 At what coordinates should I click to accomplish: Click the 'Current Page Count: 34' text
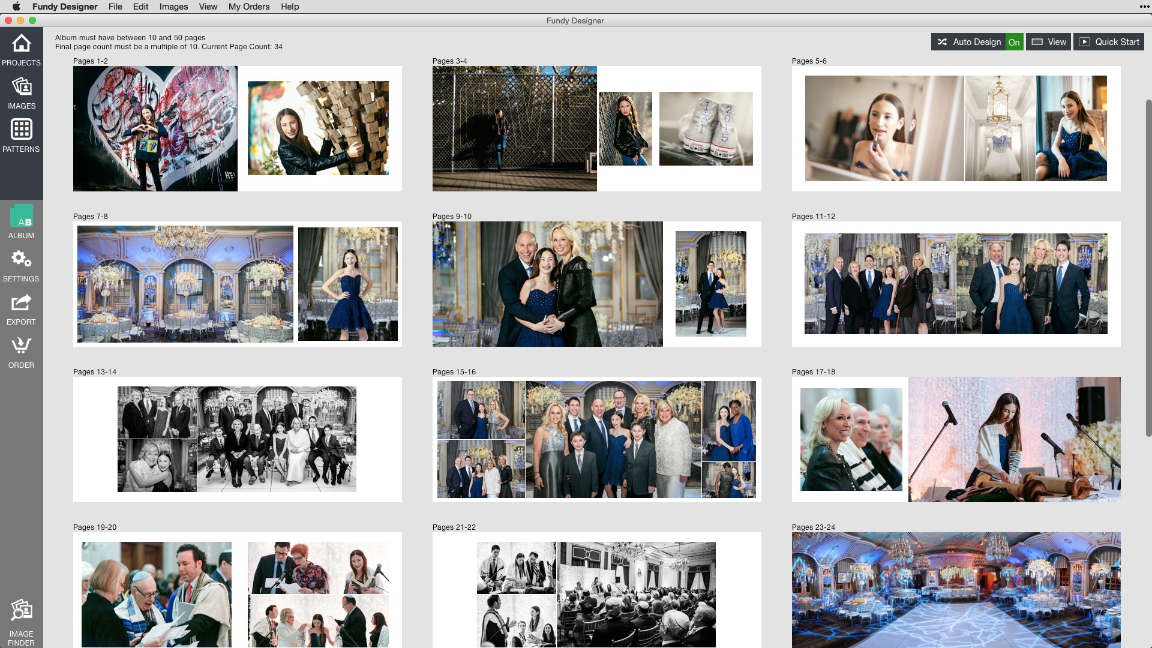(x=242, y=47)
